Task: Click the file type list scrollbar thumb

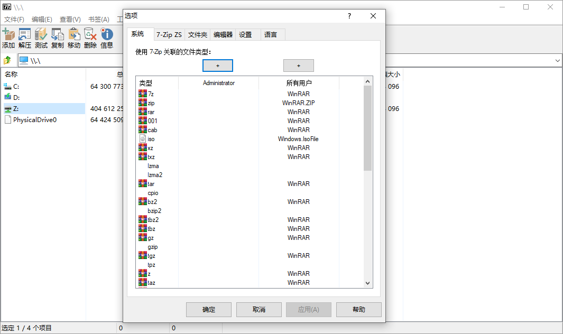Action: [368, 128]
